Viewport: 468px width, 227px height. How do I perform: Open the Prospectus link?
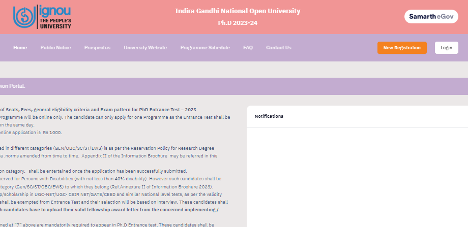click(97, 48)
